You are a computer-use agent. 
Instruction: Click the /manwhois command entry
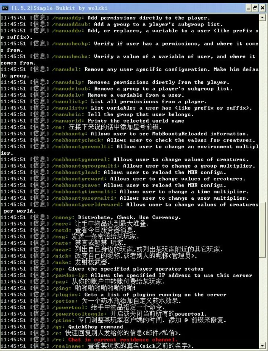tap(68, 114)
